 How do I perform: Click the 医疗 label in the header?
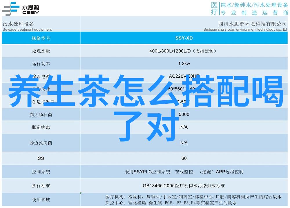click(x=214, y=9)
